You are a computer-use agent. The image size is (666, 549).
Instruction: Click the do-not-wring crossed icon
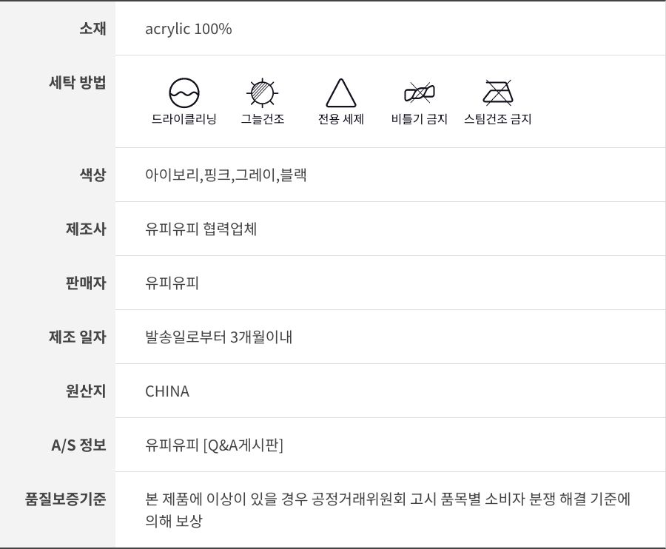point(420,93)
